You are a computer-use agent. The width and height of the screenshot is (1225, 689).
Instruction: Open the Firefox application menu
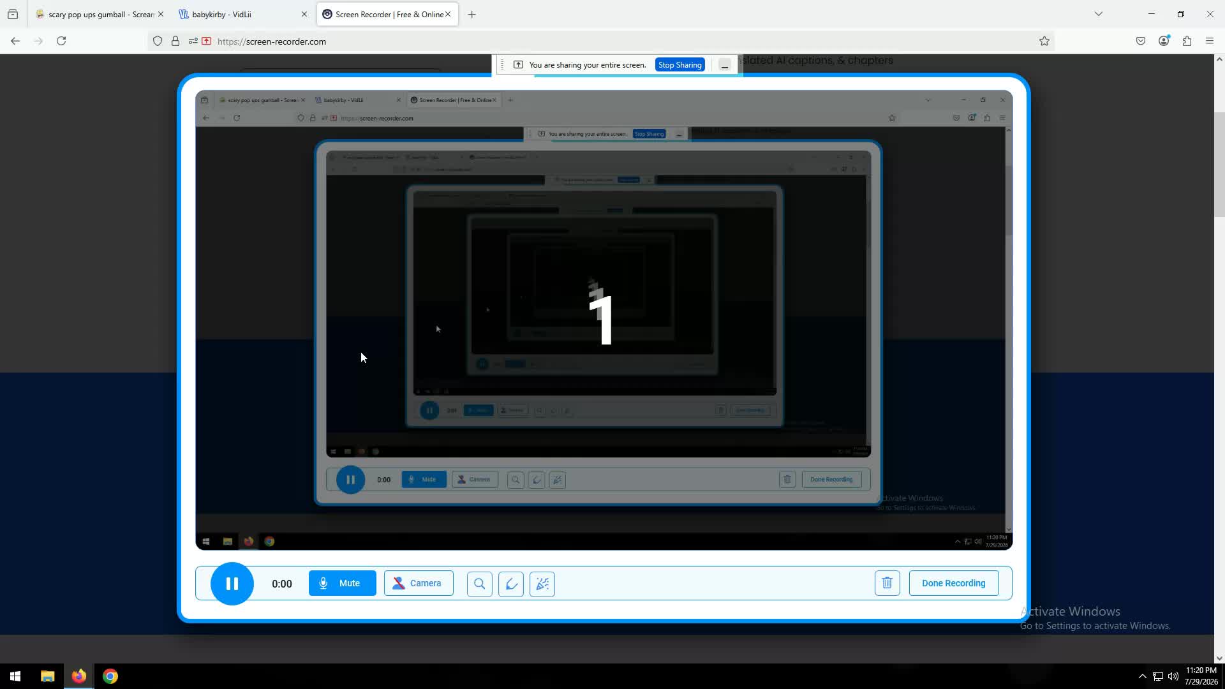point(1210,41)
